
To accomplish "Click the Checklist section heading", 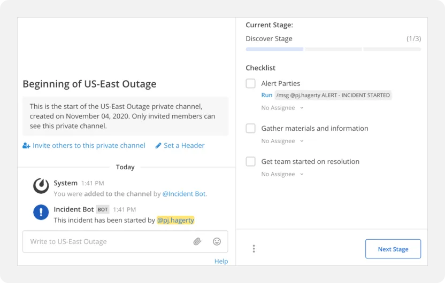I will (260, 68).
